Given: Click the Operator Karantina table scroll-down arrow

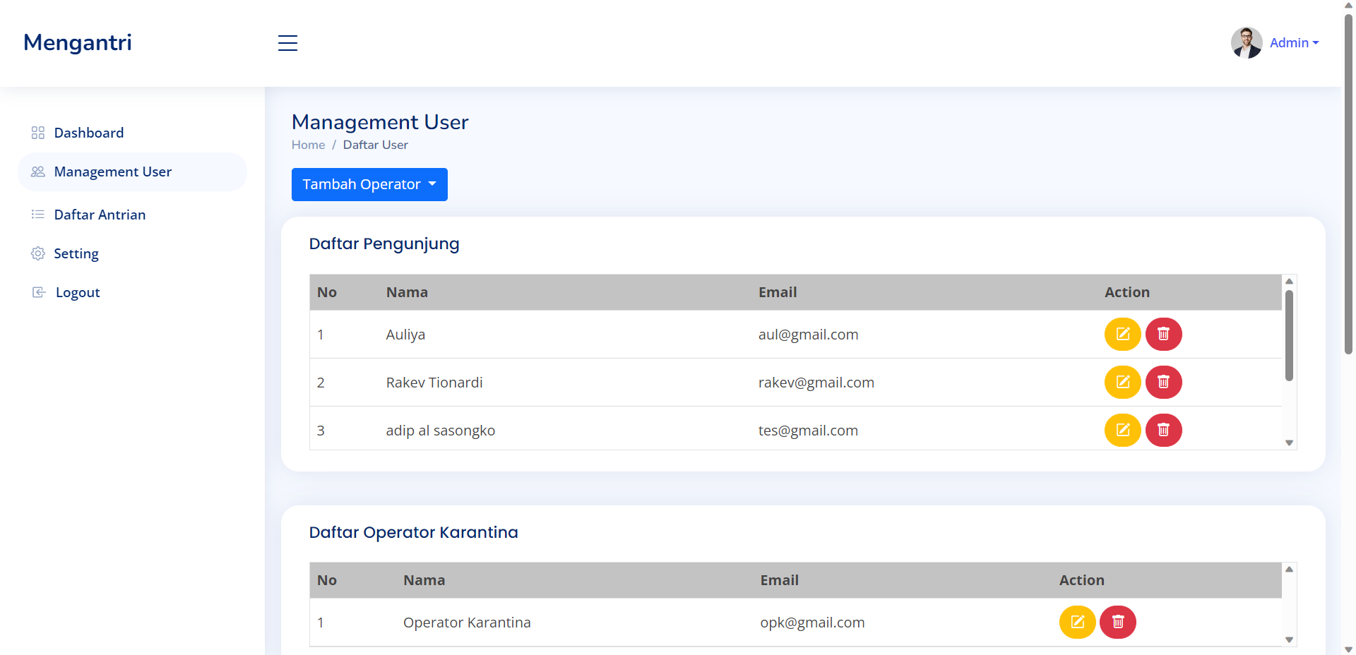Looking at the screenshot, I should [1289, 640].
